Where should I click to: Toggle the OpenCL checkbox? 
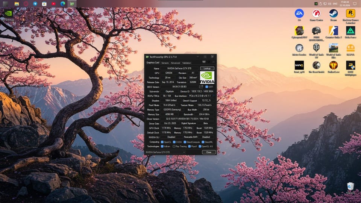[162, 142]
